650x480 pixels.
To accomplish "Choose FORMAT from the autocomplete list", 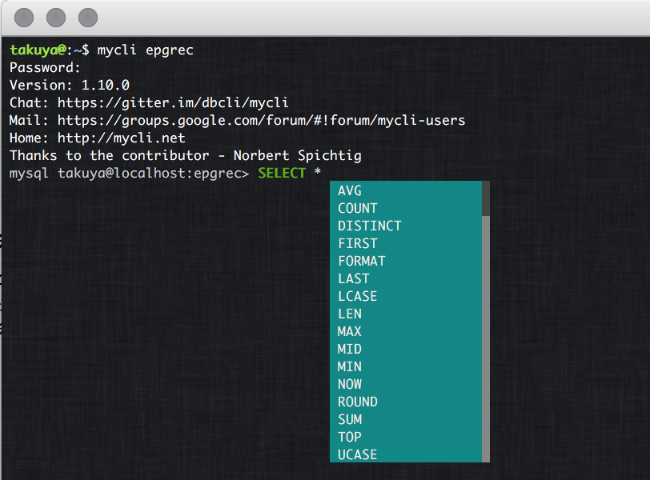I will pos(406,261).
